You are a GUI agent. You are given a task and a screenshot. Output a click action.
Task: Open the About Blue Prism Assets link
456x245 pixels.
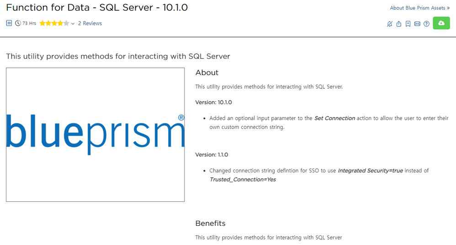[419, 8]
